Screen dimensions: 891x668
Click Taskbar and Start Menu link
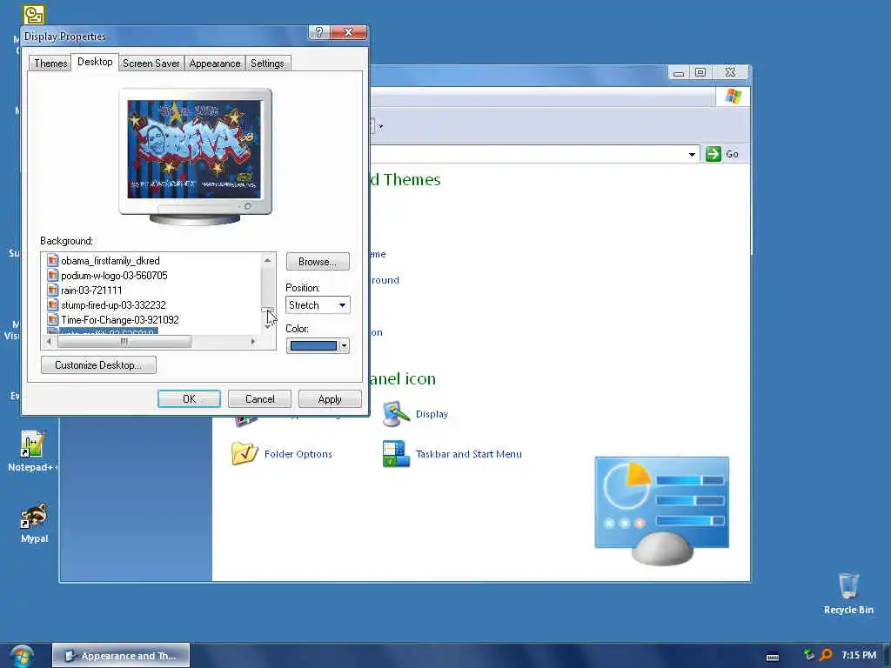[x=468, y=454]
